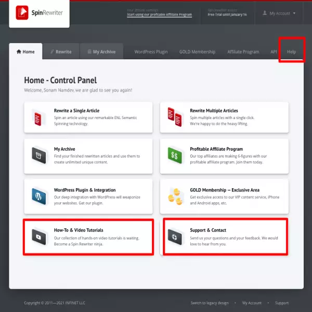Viewport: 312px width, 312px height.
Task: Open the 'My Archive' card title
Action: [64, 149]
